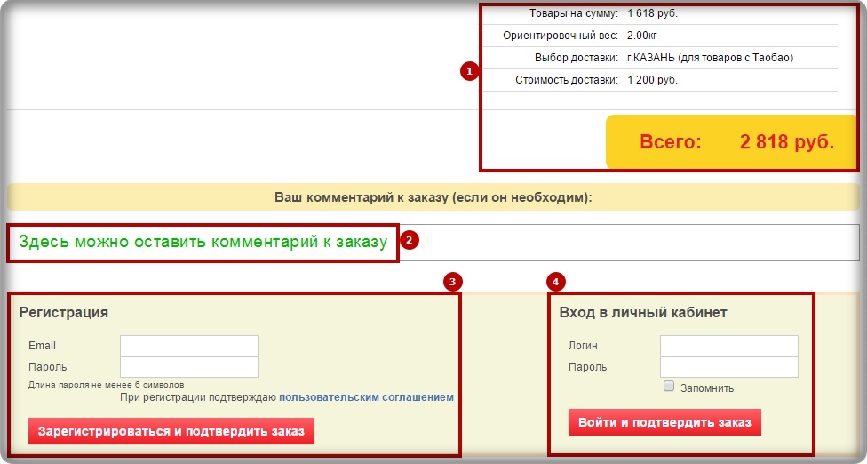
Task: Click the red number 3 marker
Action: (452, 282)
